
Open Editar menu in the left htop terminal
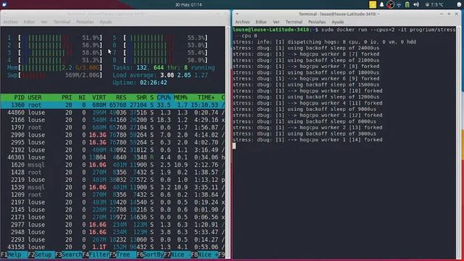click(29, 22)
